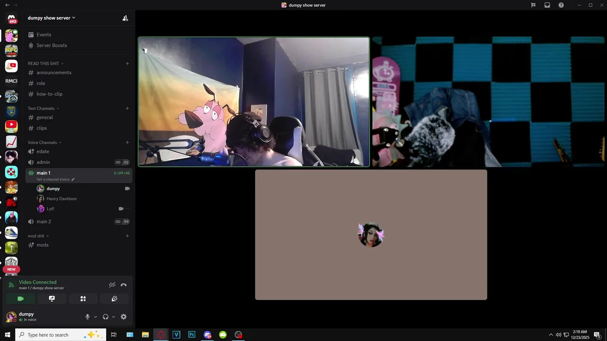Open the mods channel
The height and width of the screenshot is (341, 607).
click(79, 245)
